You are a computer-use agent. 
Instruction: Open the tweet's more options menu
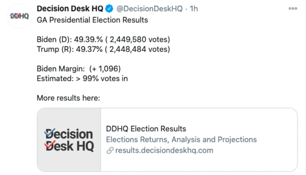(293, 8)
